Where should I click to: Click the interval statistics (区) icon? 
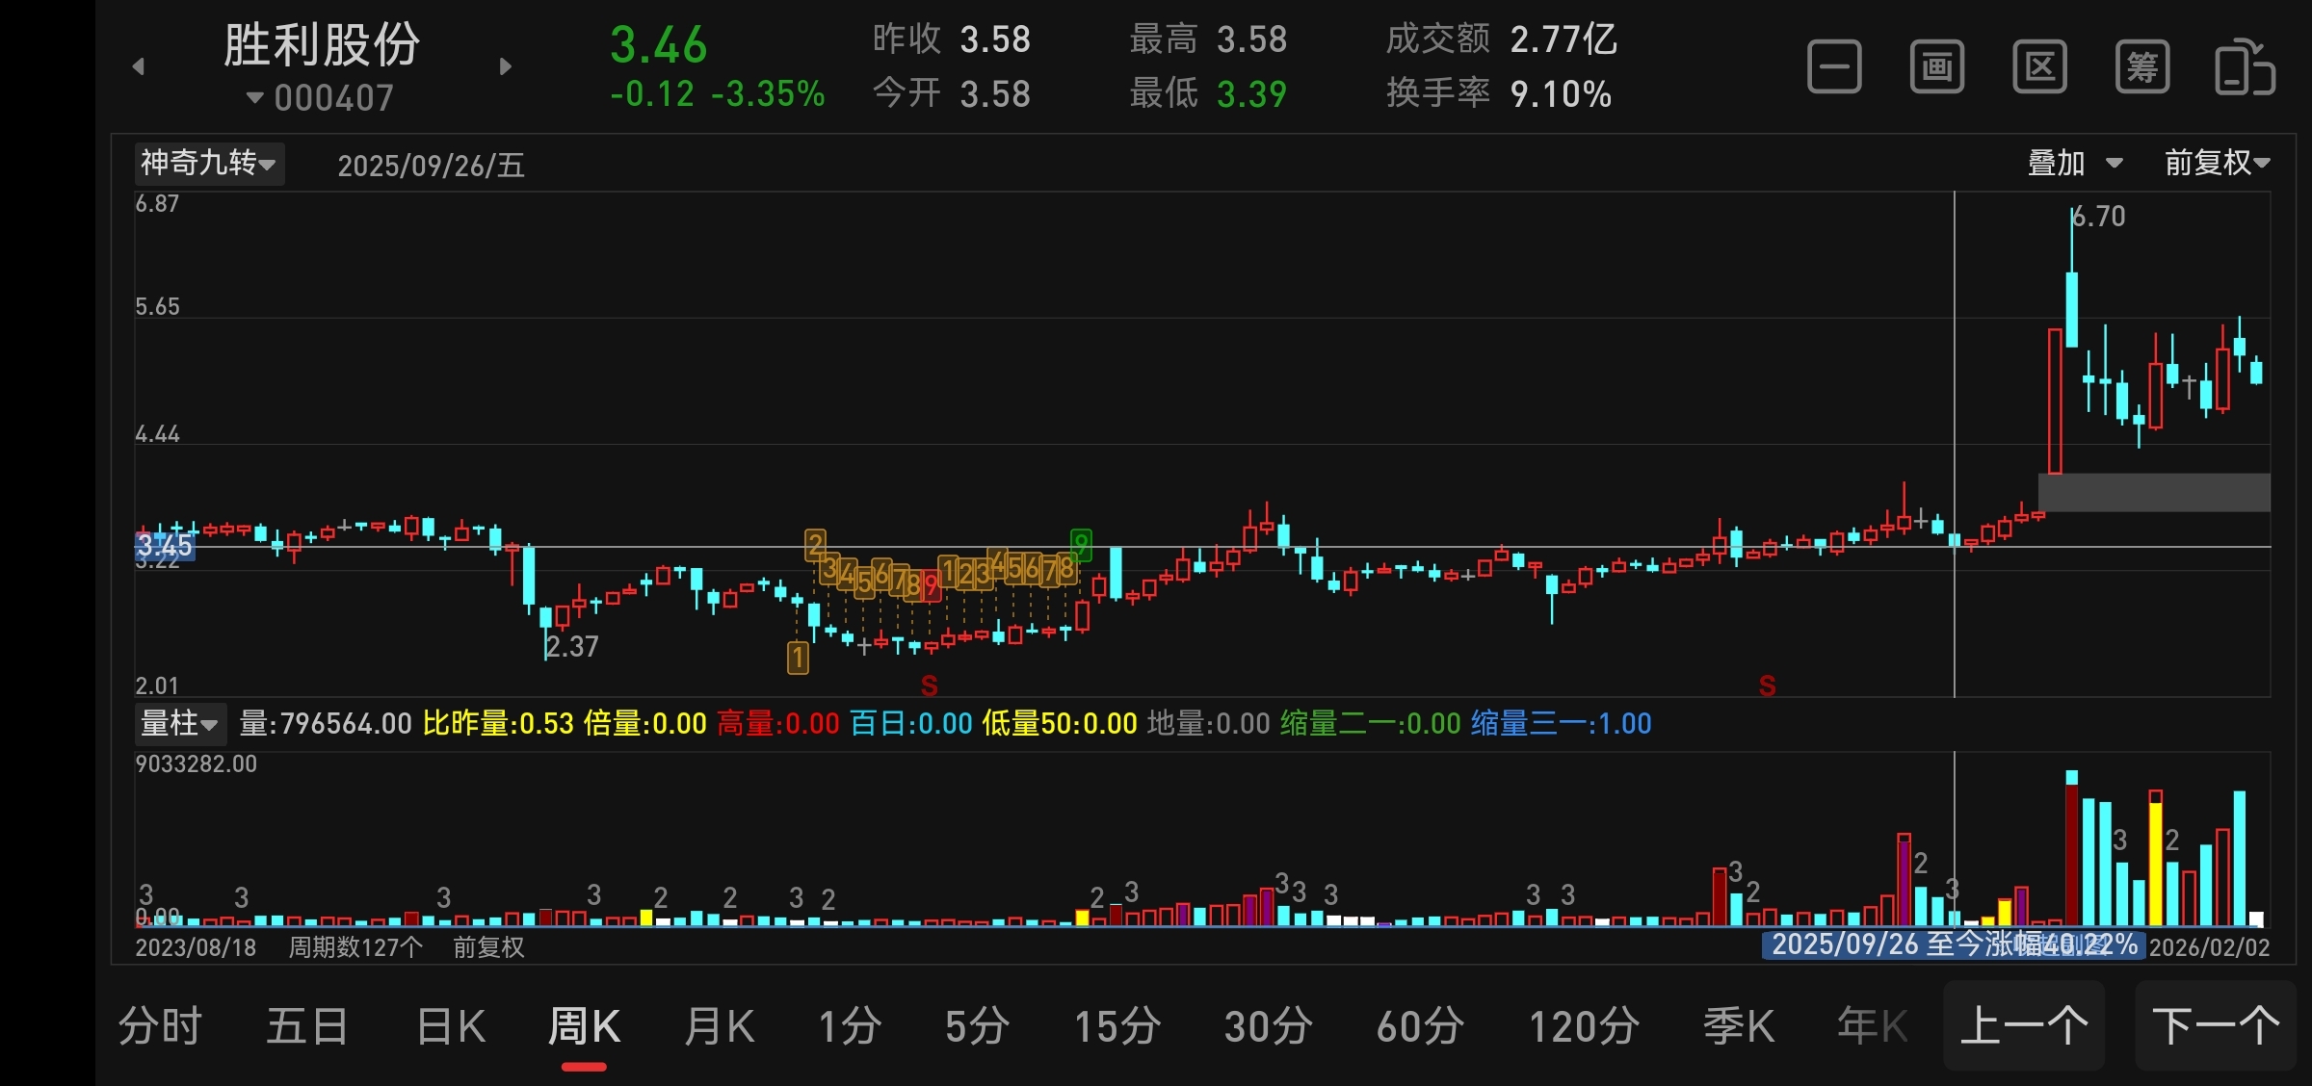pyautogui.click(x=2039, y=67)
